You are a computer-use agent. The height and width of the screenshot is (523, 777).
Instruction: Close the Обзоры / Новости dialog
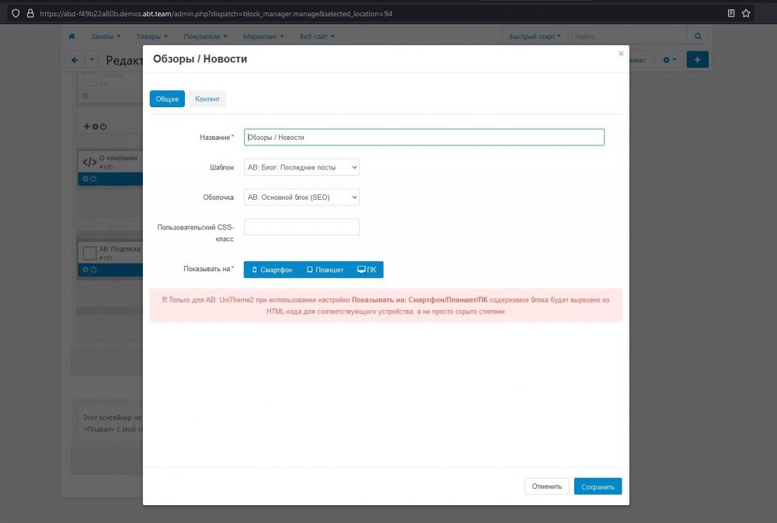621,54
